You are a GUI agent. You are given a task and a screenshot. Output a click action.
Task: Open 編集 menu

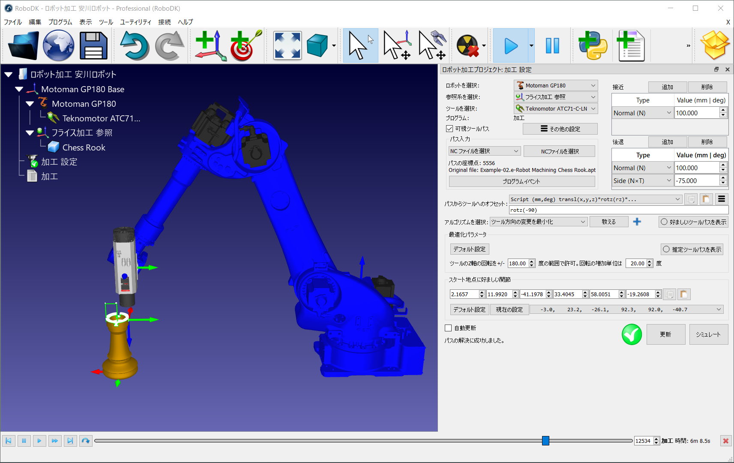tap(35, 22)
